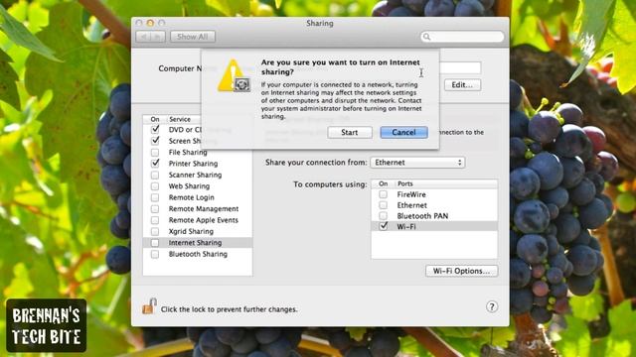Screen dimensions: 636x357
Task: Select the 'Bluetooth Sharing' service row
Action: coord(198,254)
